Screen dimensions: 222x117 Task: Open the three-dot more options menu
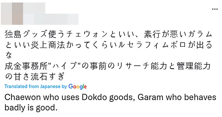(x=215, y=9)
